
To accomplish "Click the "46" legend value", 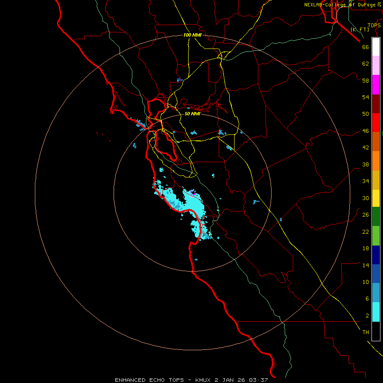I will (x=366, y=131).
